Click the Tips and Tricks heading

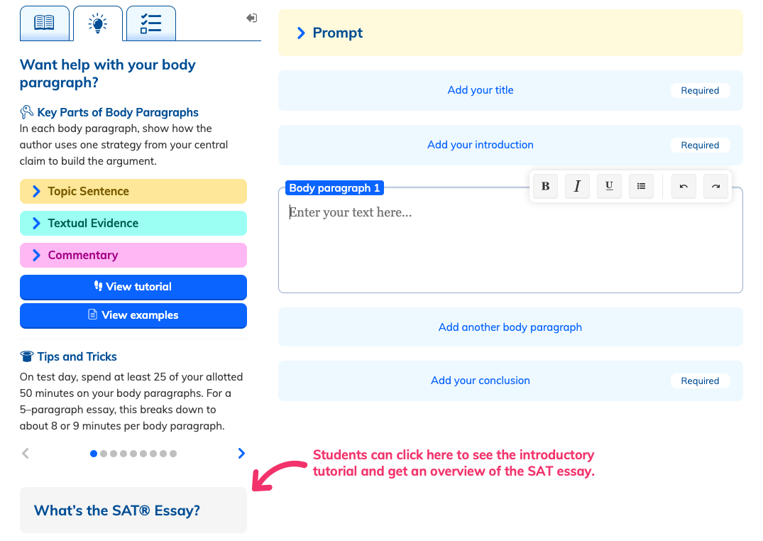tap(77, 357)
